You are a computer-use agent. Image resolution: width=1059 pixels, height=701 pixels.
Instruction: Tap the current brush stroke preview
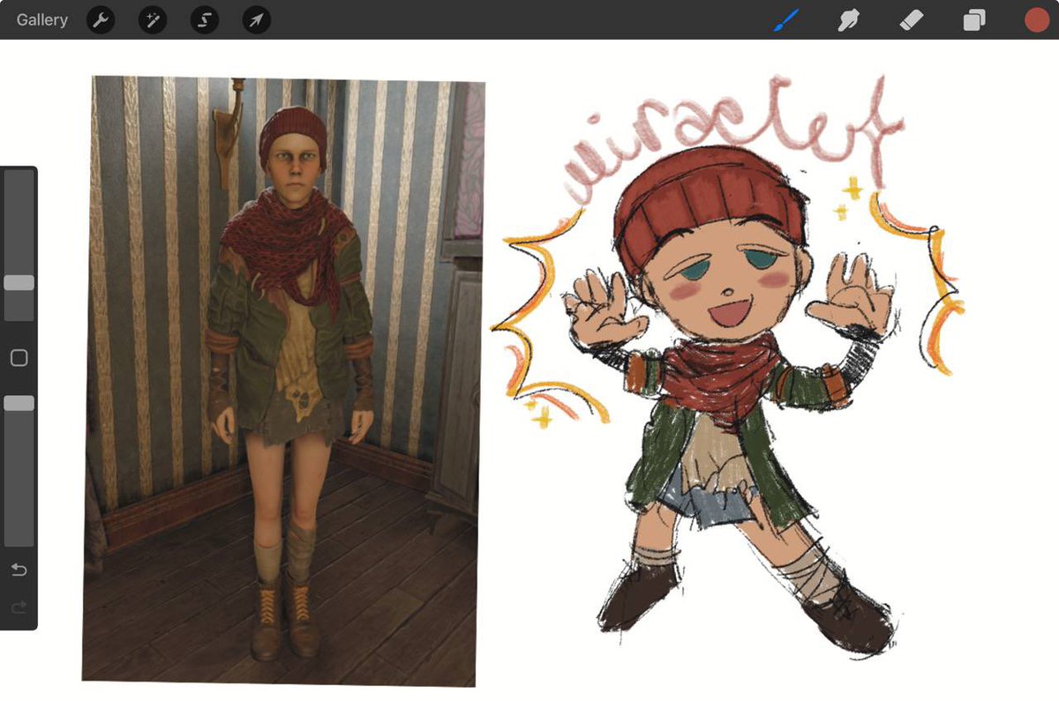point(785,19)
